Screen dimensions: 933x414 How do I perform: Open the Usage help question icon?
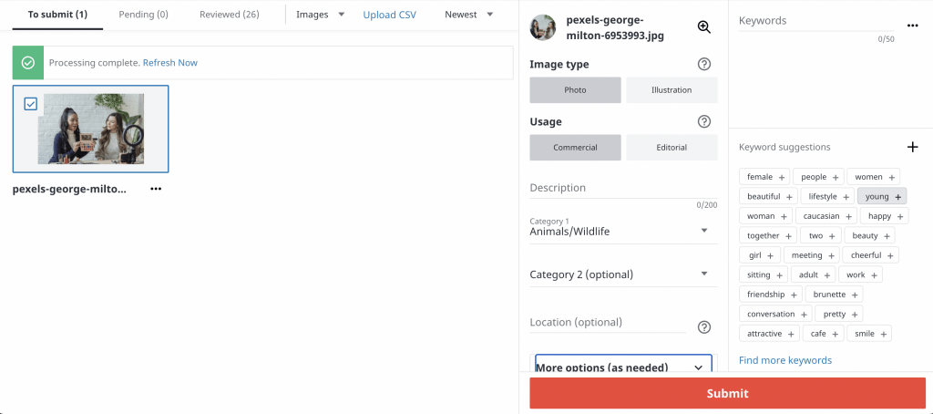pos(703,121)
